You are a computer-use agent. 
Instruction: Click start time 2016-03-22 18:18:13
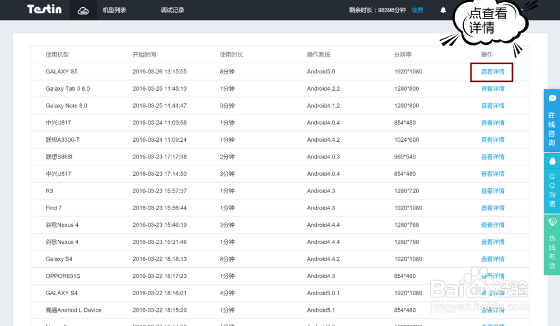[160, 259]
